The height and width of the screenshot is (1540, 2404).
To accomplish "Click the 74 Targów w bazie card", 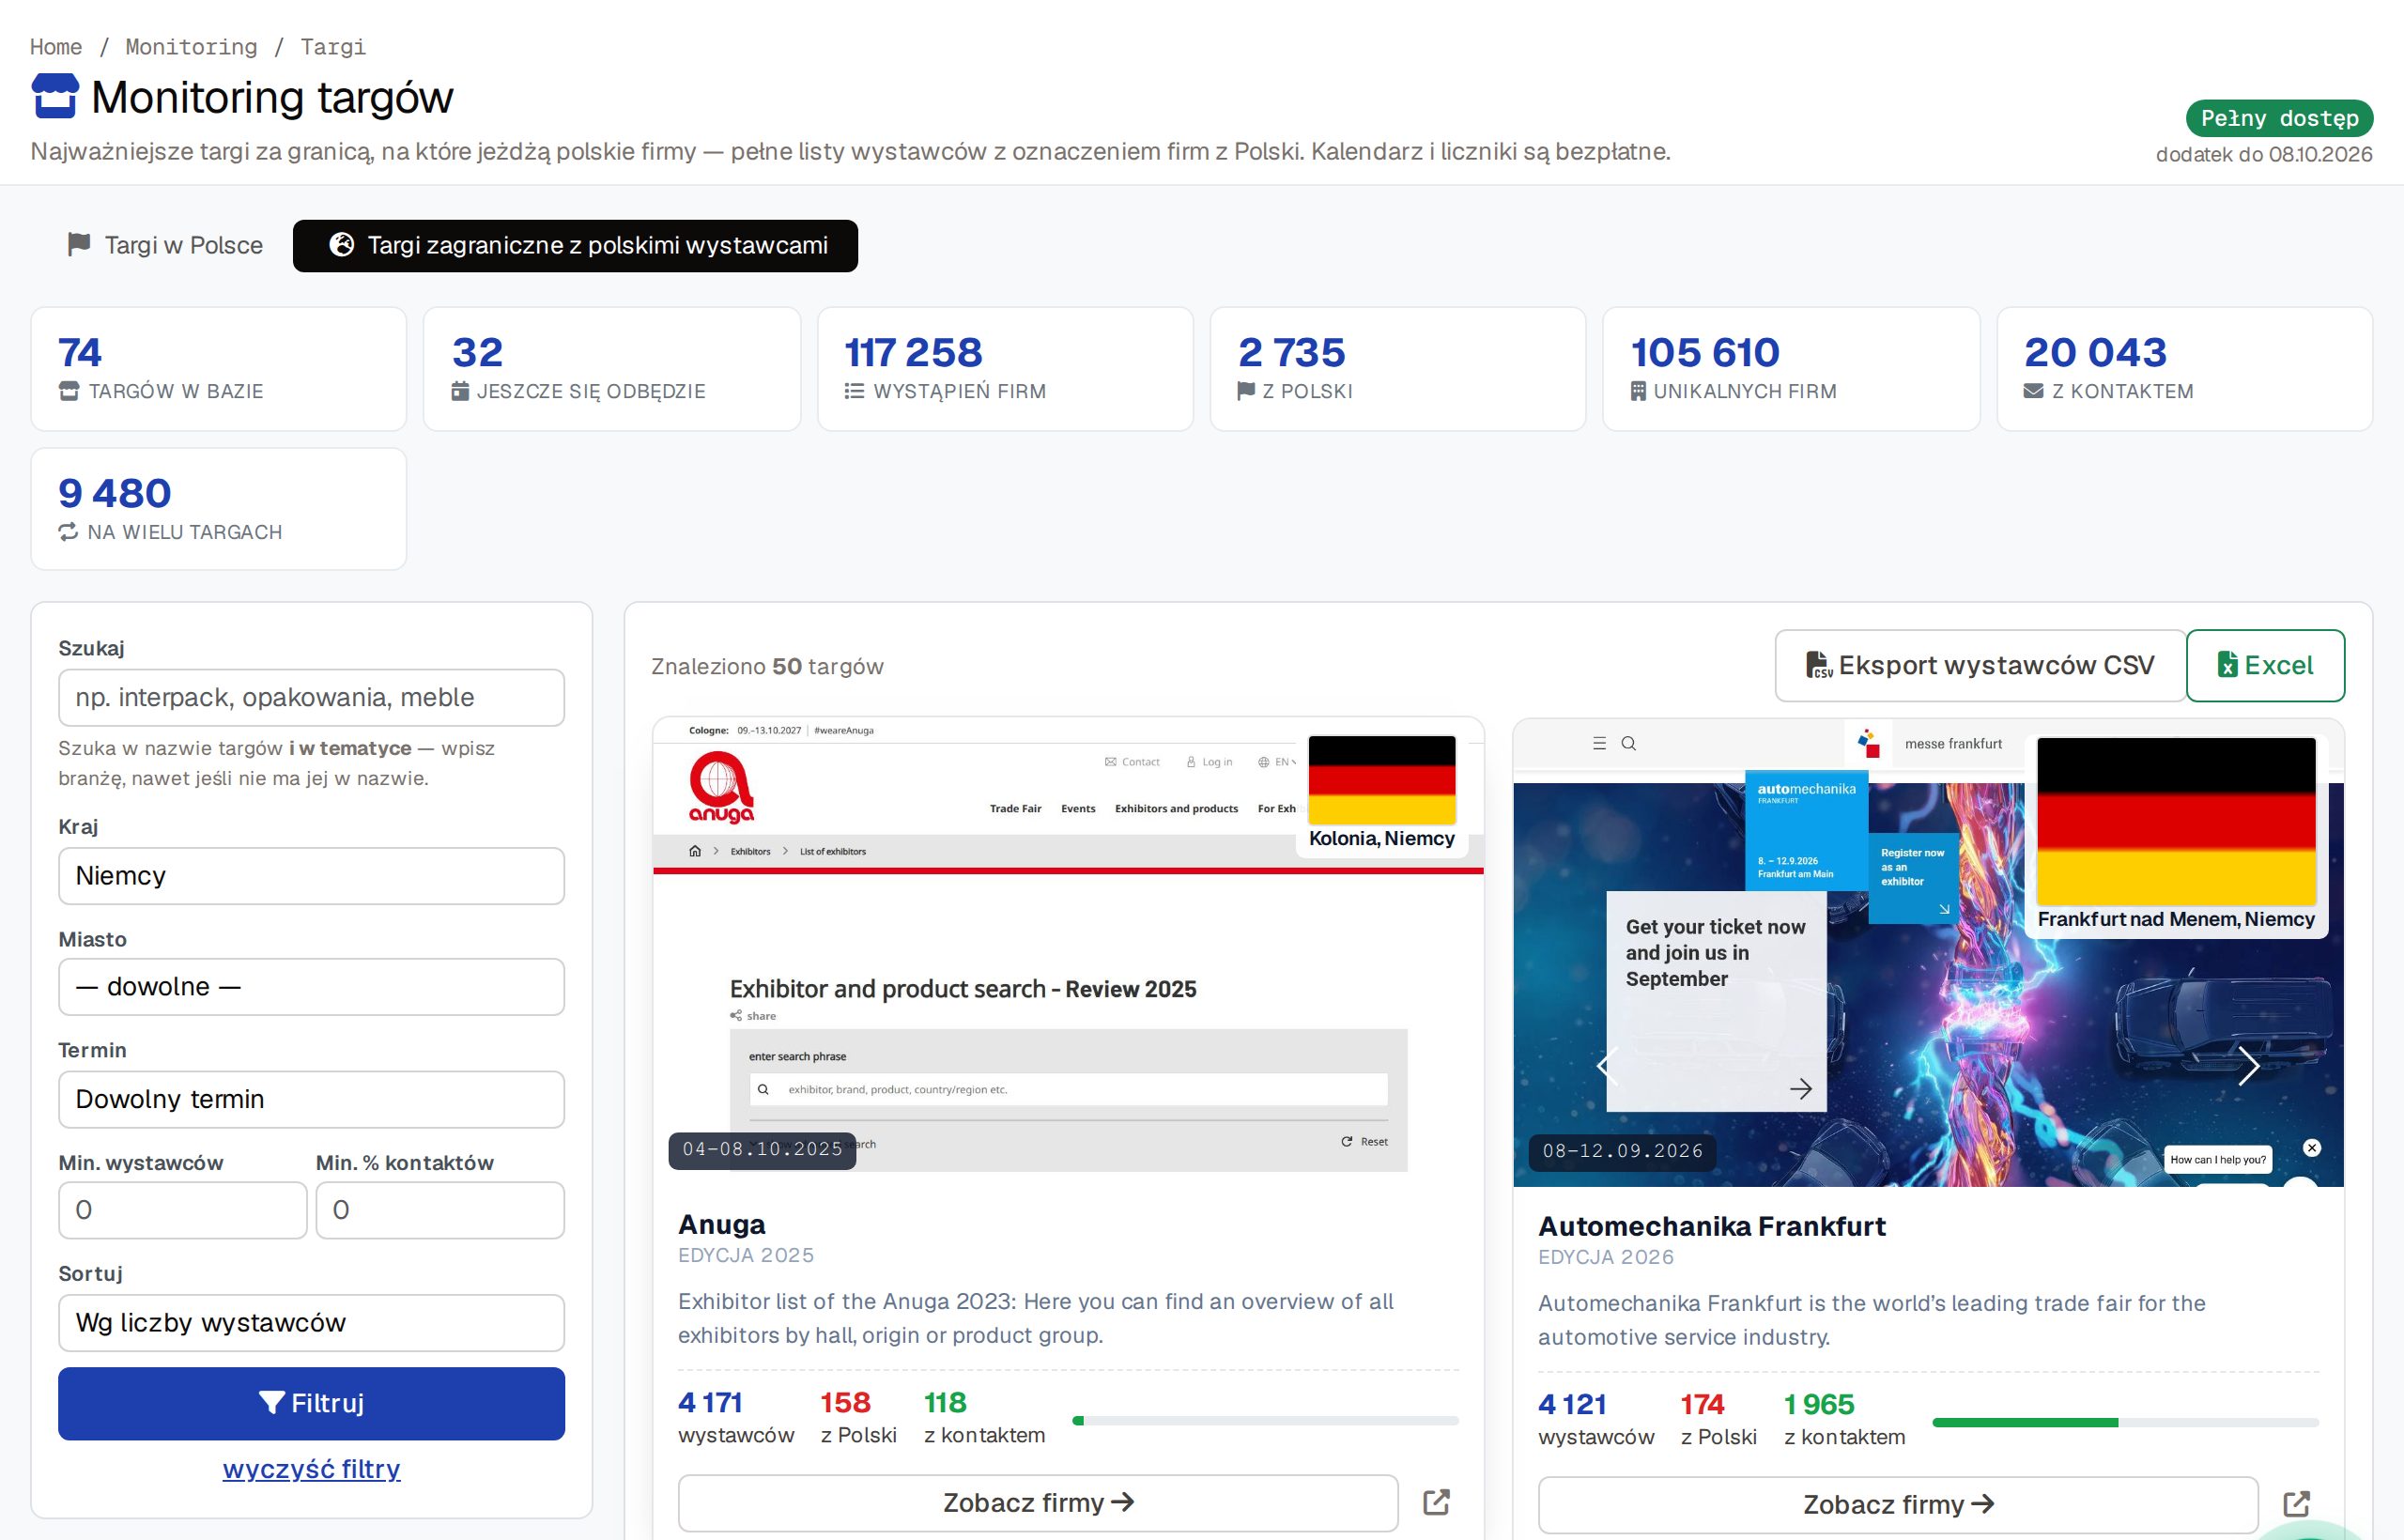I will [x=219, y=369].
